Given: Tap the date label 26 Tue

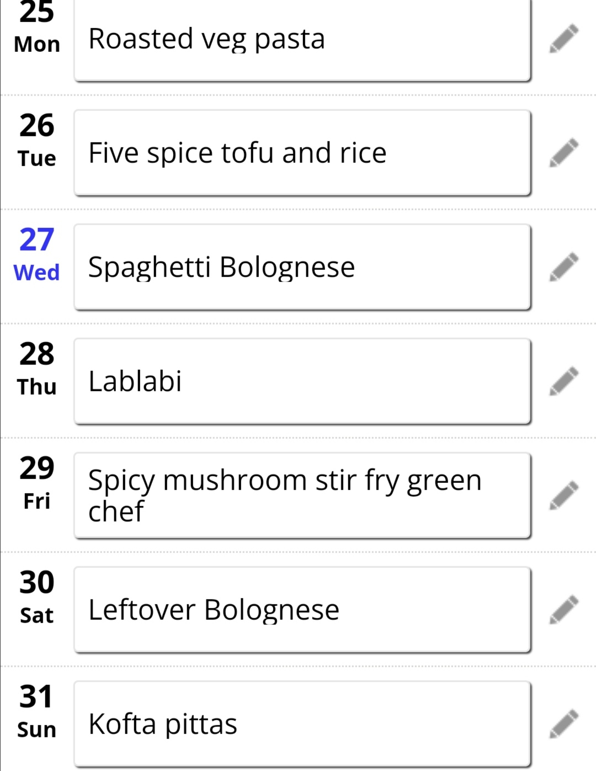Looking at the screenshot, I should 36,140.
